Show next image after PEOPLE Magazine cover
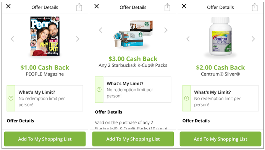The width and height of the screenshot is (265, 150). [78, 39]
